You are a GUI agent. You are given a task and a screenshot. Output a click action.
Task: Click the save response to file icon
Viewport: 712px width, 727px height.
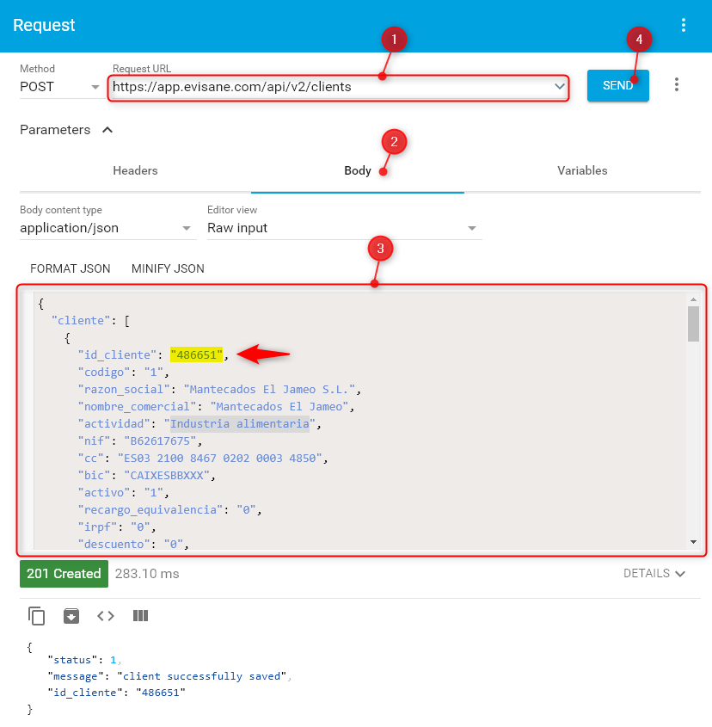[71, 615]
